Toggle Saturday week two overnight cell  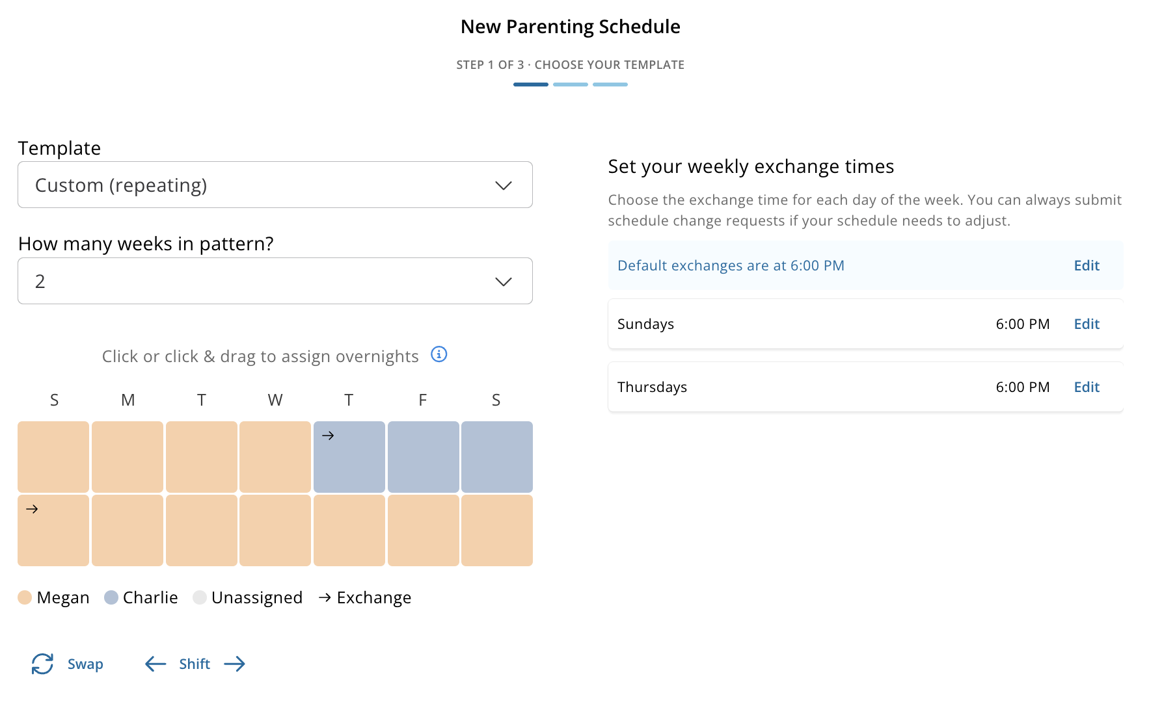[x=497, y=530]
